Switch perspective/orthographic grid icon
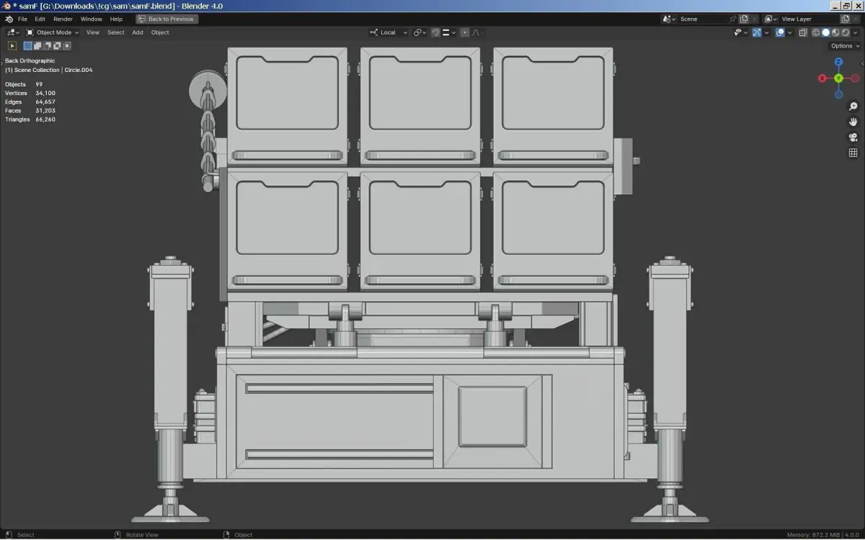Viewport: 865px width, 540px height. [853, 153]
